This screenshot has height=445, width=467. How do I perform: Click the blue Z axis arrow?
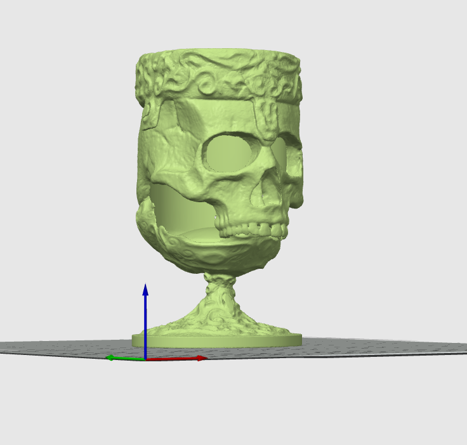(145, 321)
